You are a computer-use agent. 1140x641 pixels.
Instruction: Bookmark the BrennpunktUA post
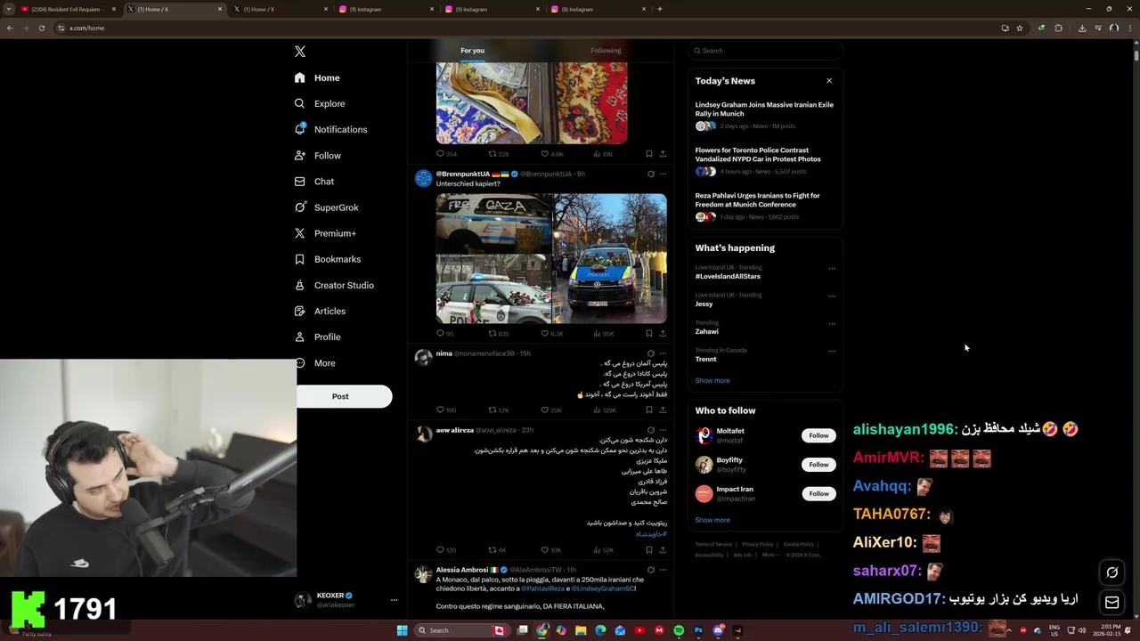click(648, 333)
